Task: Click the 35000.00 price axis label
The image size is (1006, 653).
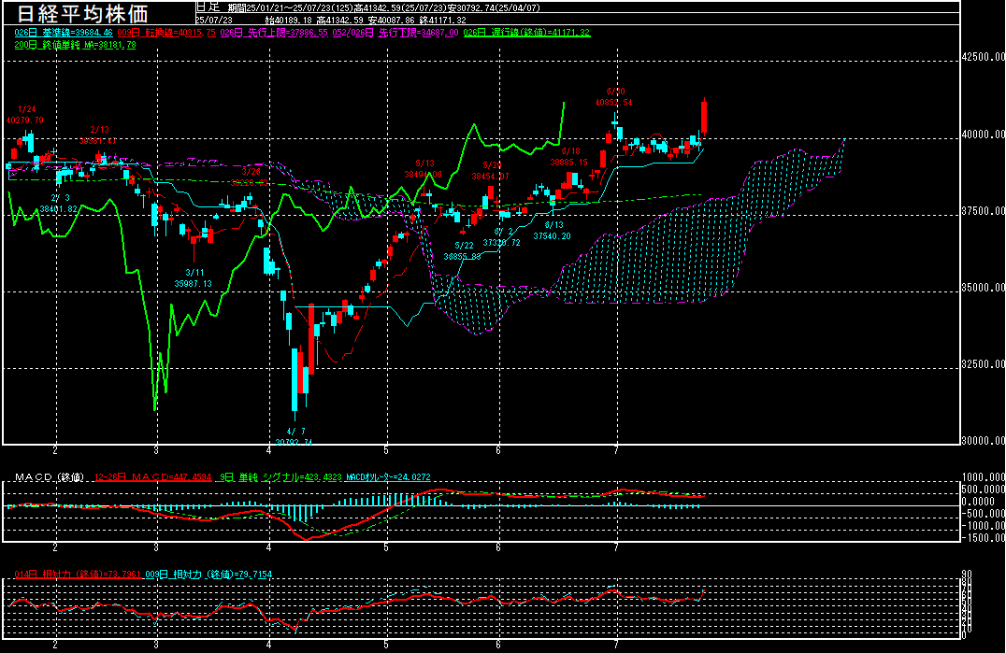Action: tap(984, 288)
